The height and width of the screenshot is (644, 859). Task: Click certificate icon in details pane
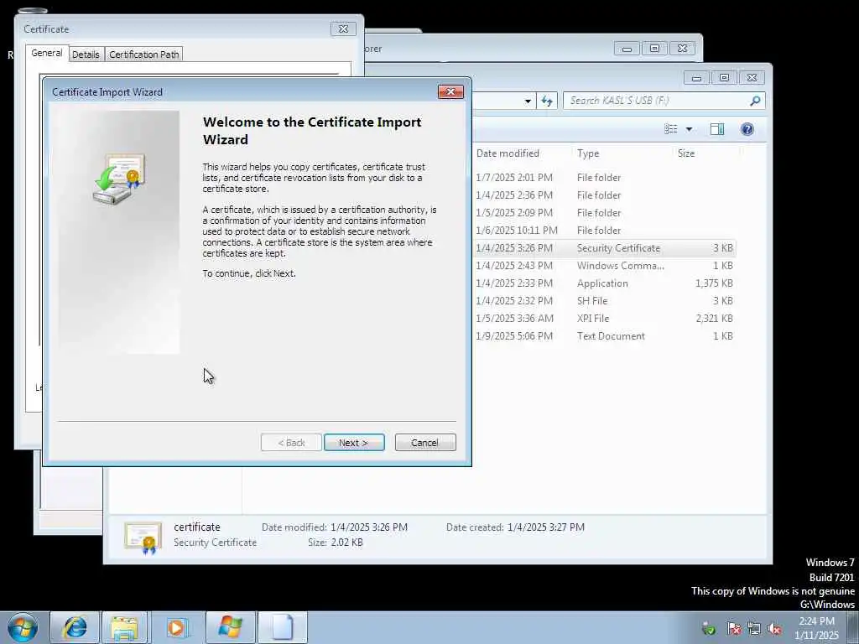tap(143, 538)
